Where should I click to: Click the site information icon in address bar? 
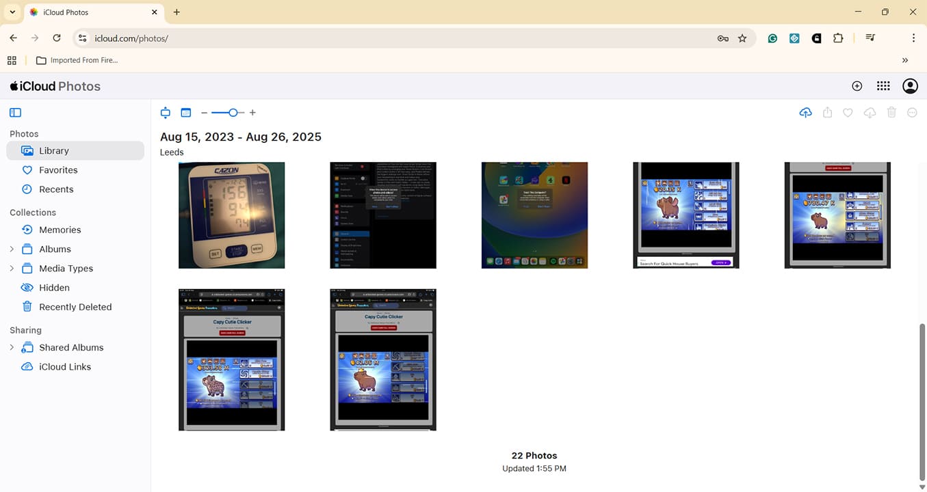[82, 38]
